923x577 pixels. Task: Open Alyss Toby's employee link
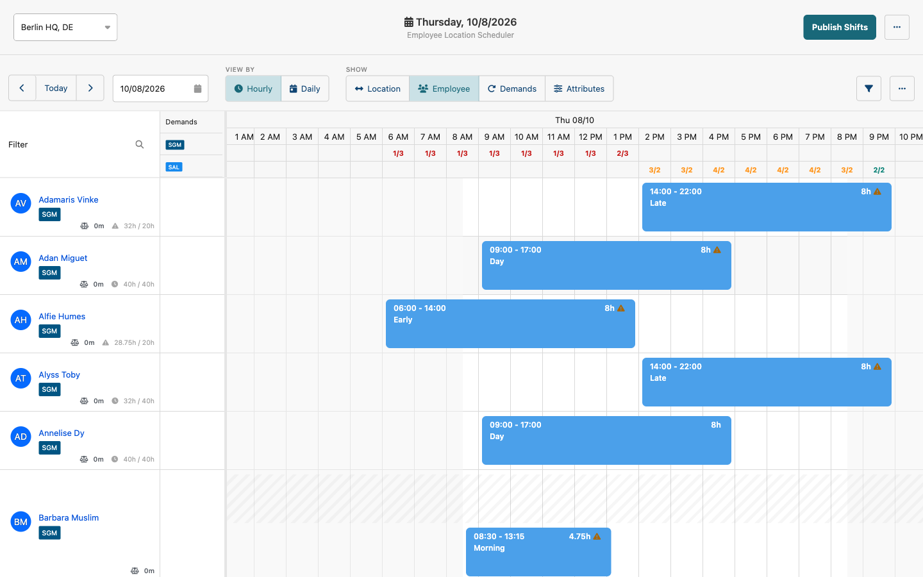(59, 374)
